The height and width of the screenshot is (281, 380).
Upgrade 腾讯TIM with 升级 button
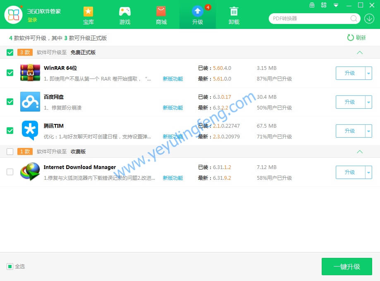350,131
